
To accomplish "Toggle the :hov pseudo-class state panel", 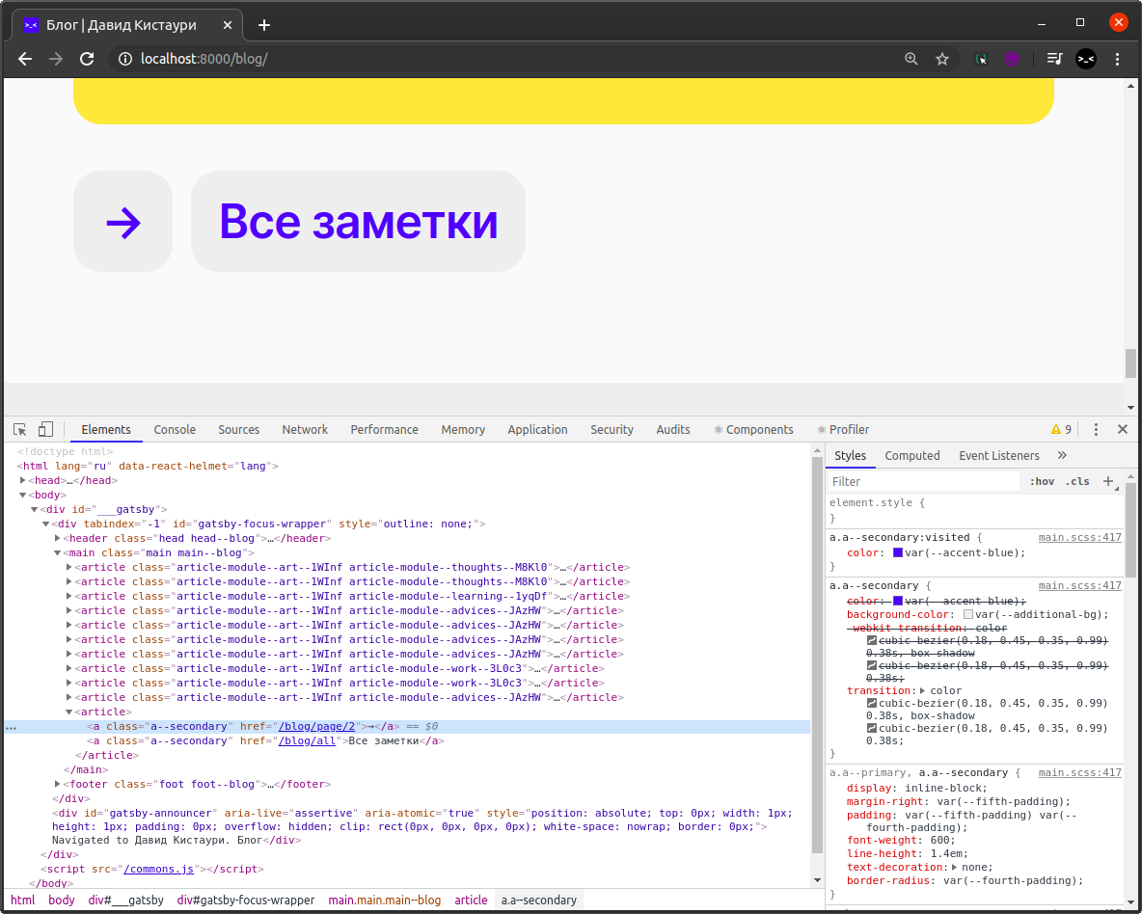I will [x=1043, y=480].
